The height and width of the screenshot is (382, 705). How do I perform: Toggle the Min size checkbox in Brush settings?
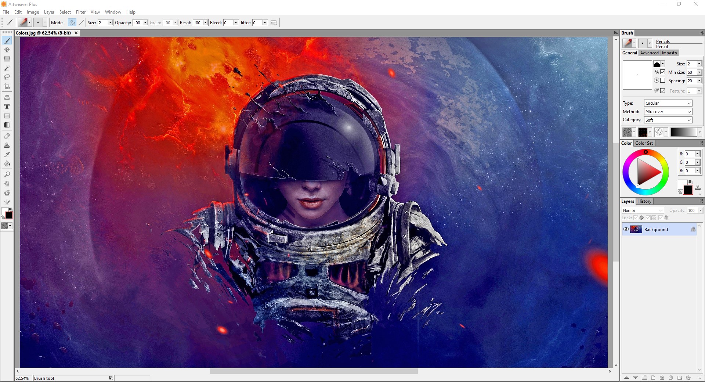coord(662,72)
